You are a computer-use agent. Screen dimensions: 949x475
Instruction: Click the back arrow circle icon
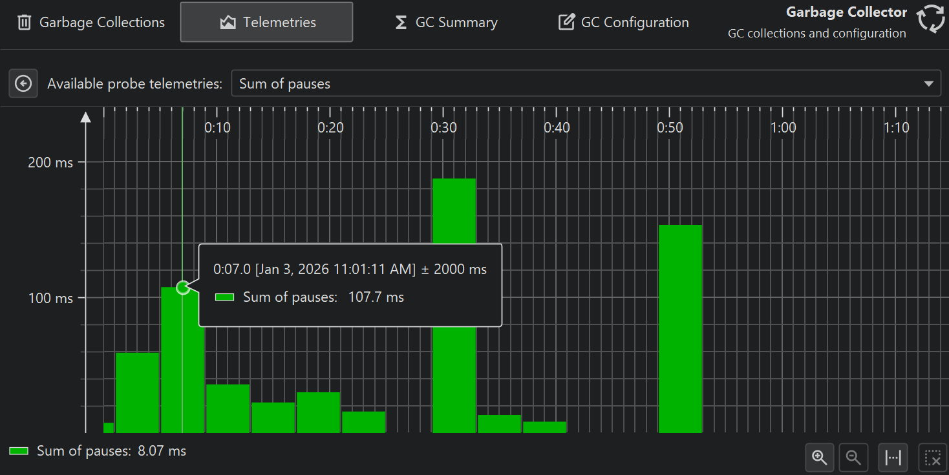(23, 84)
